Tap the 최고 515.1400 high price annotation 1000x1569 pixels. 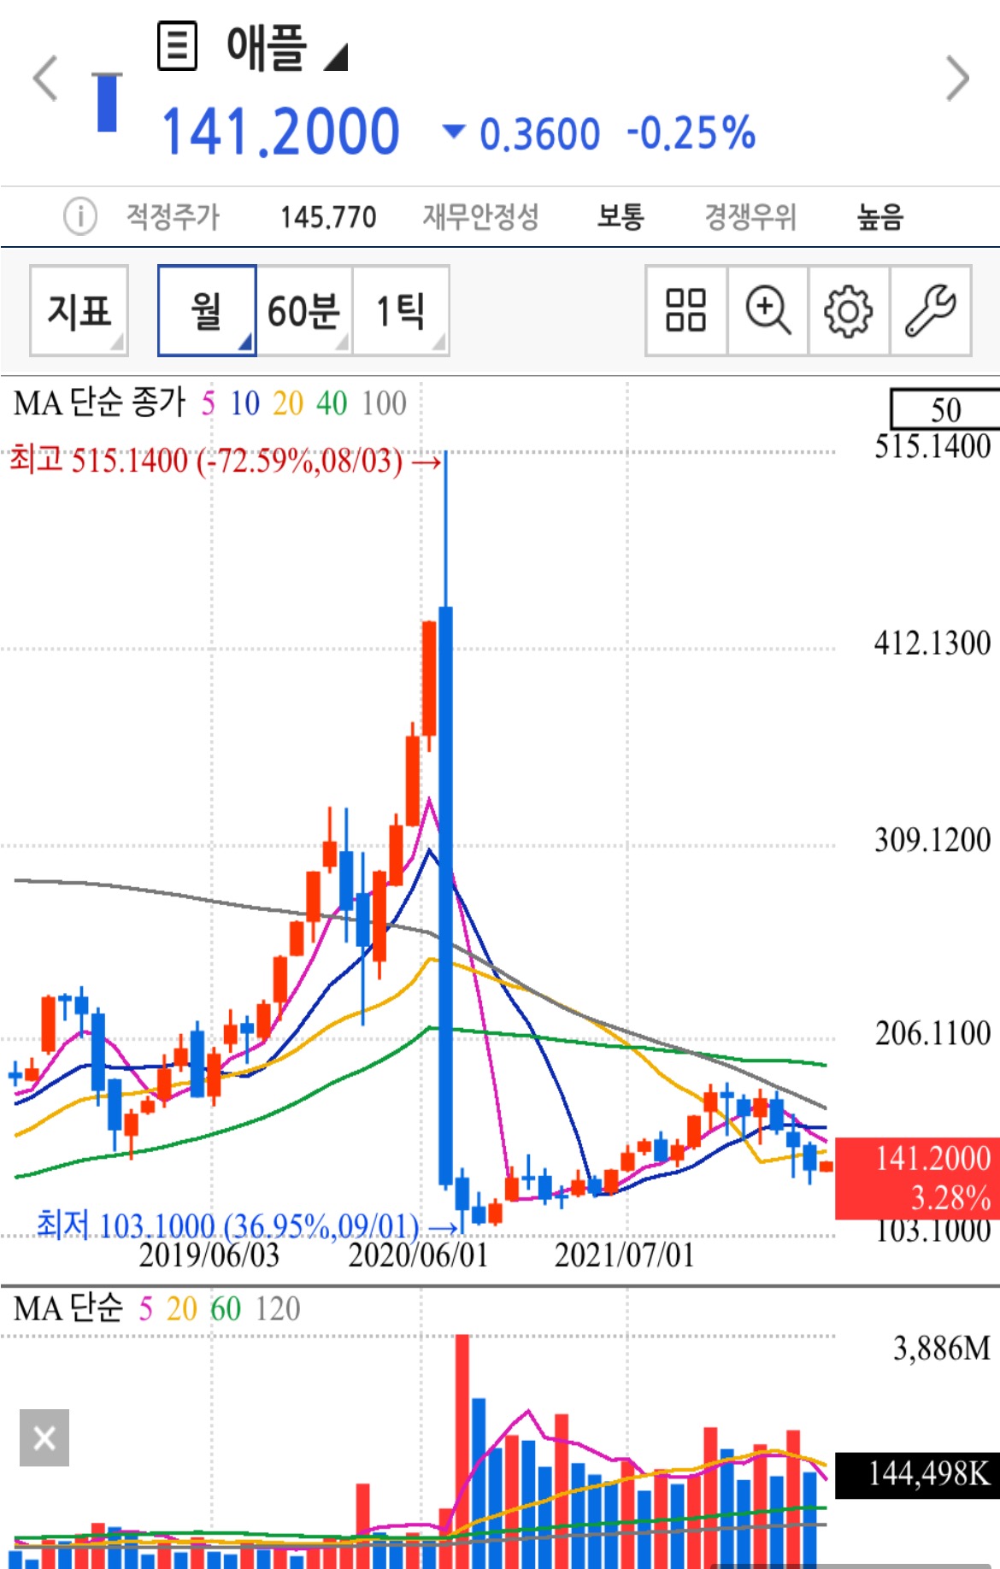point(226,461)
